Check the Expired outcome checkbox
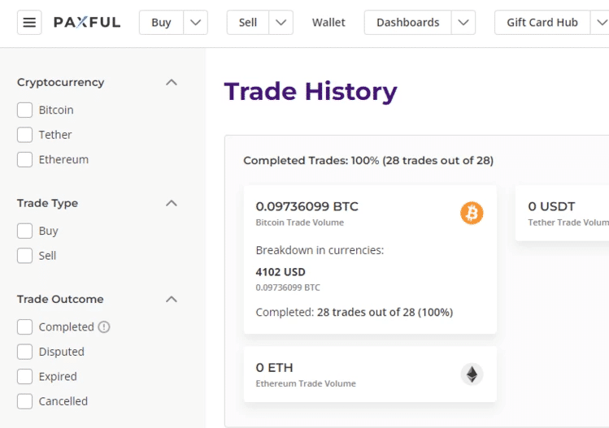609x428 pixels. [x=25, y=376]
